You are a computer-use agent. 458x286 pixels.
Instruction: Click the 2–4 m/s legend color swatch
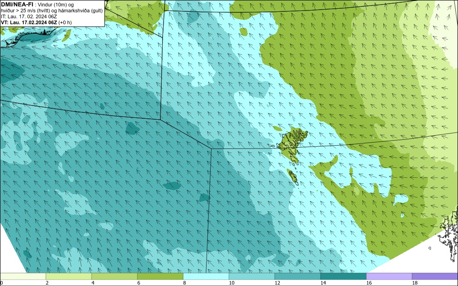[69, 276]
